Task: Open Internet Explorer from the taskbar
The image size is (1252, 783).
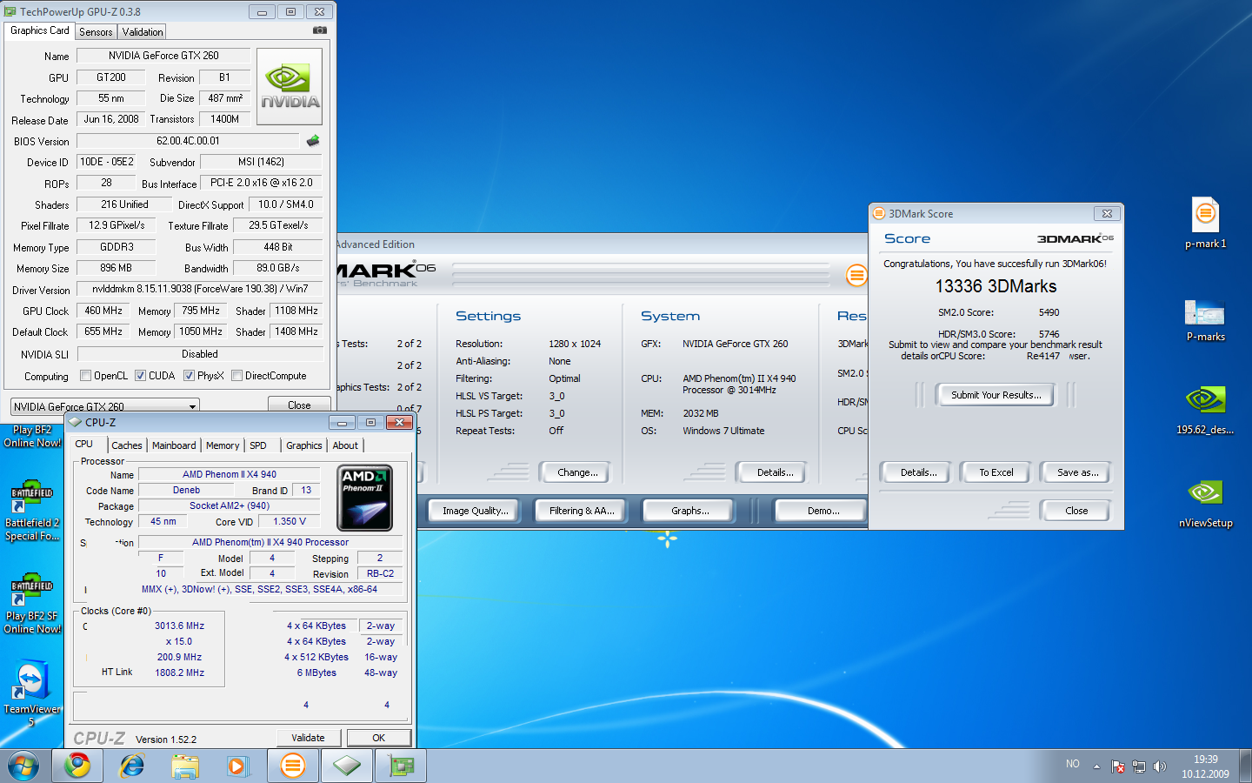Action: [x=131, y=766]
